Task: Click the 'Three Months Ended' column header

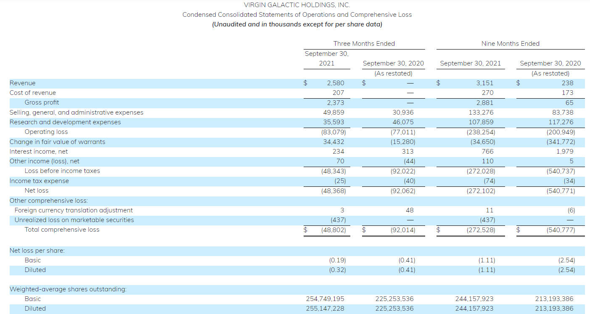Action: click(x=364, y=44)
